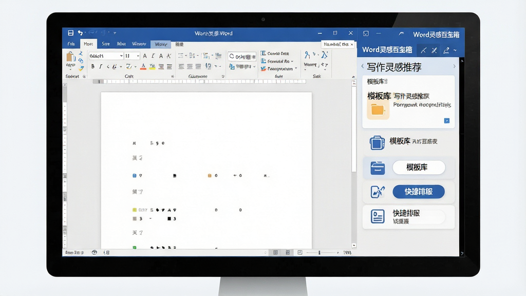Close the small pane with its x
Viewport: 526px width, 296px height.
pos(351,44)
